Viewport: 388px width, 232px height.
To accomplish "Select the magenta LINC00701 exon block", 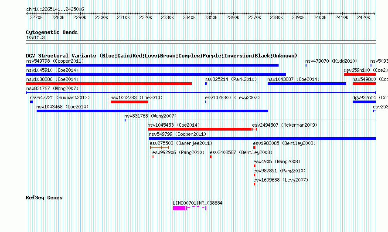I will [x=180, y=208].
